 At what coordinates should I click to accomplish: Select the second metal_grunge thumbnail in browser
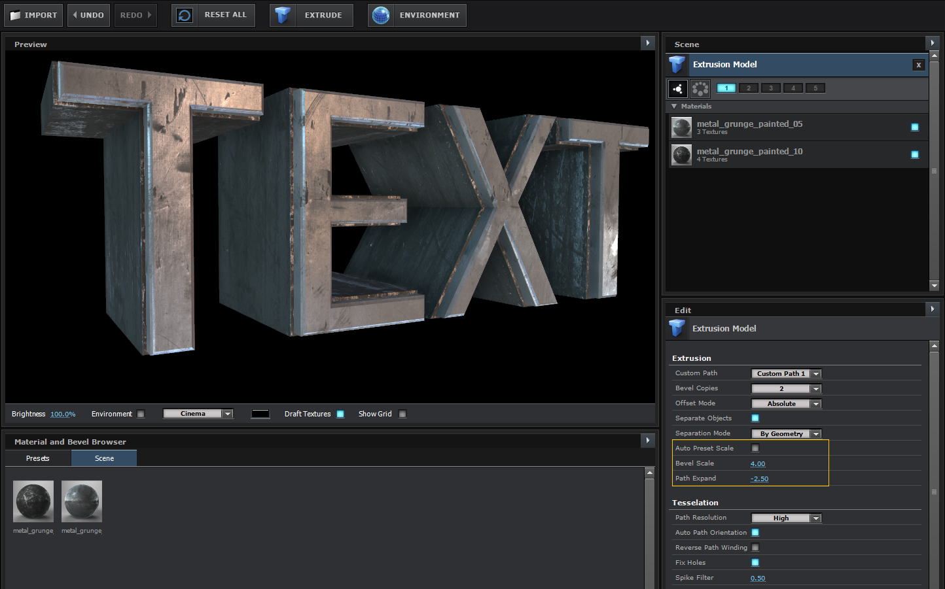[82, 501]
